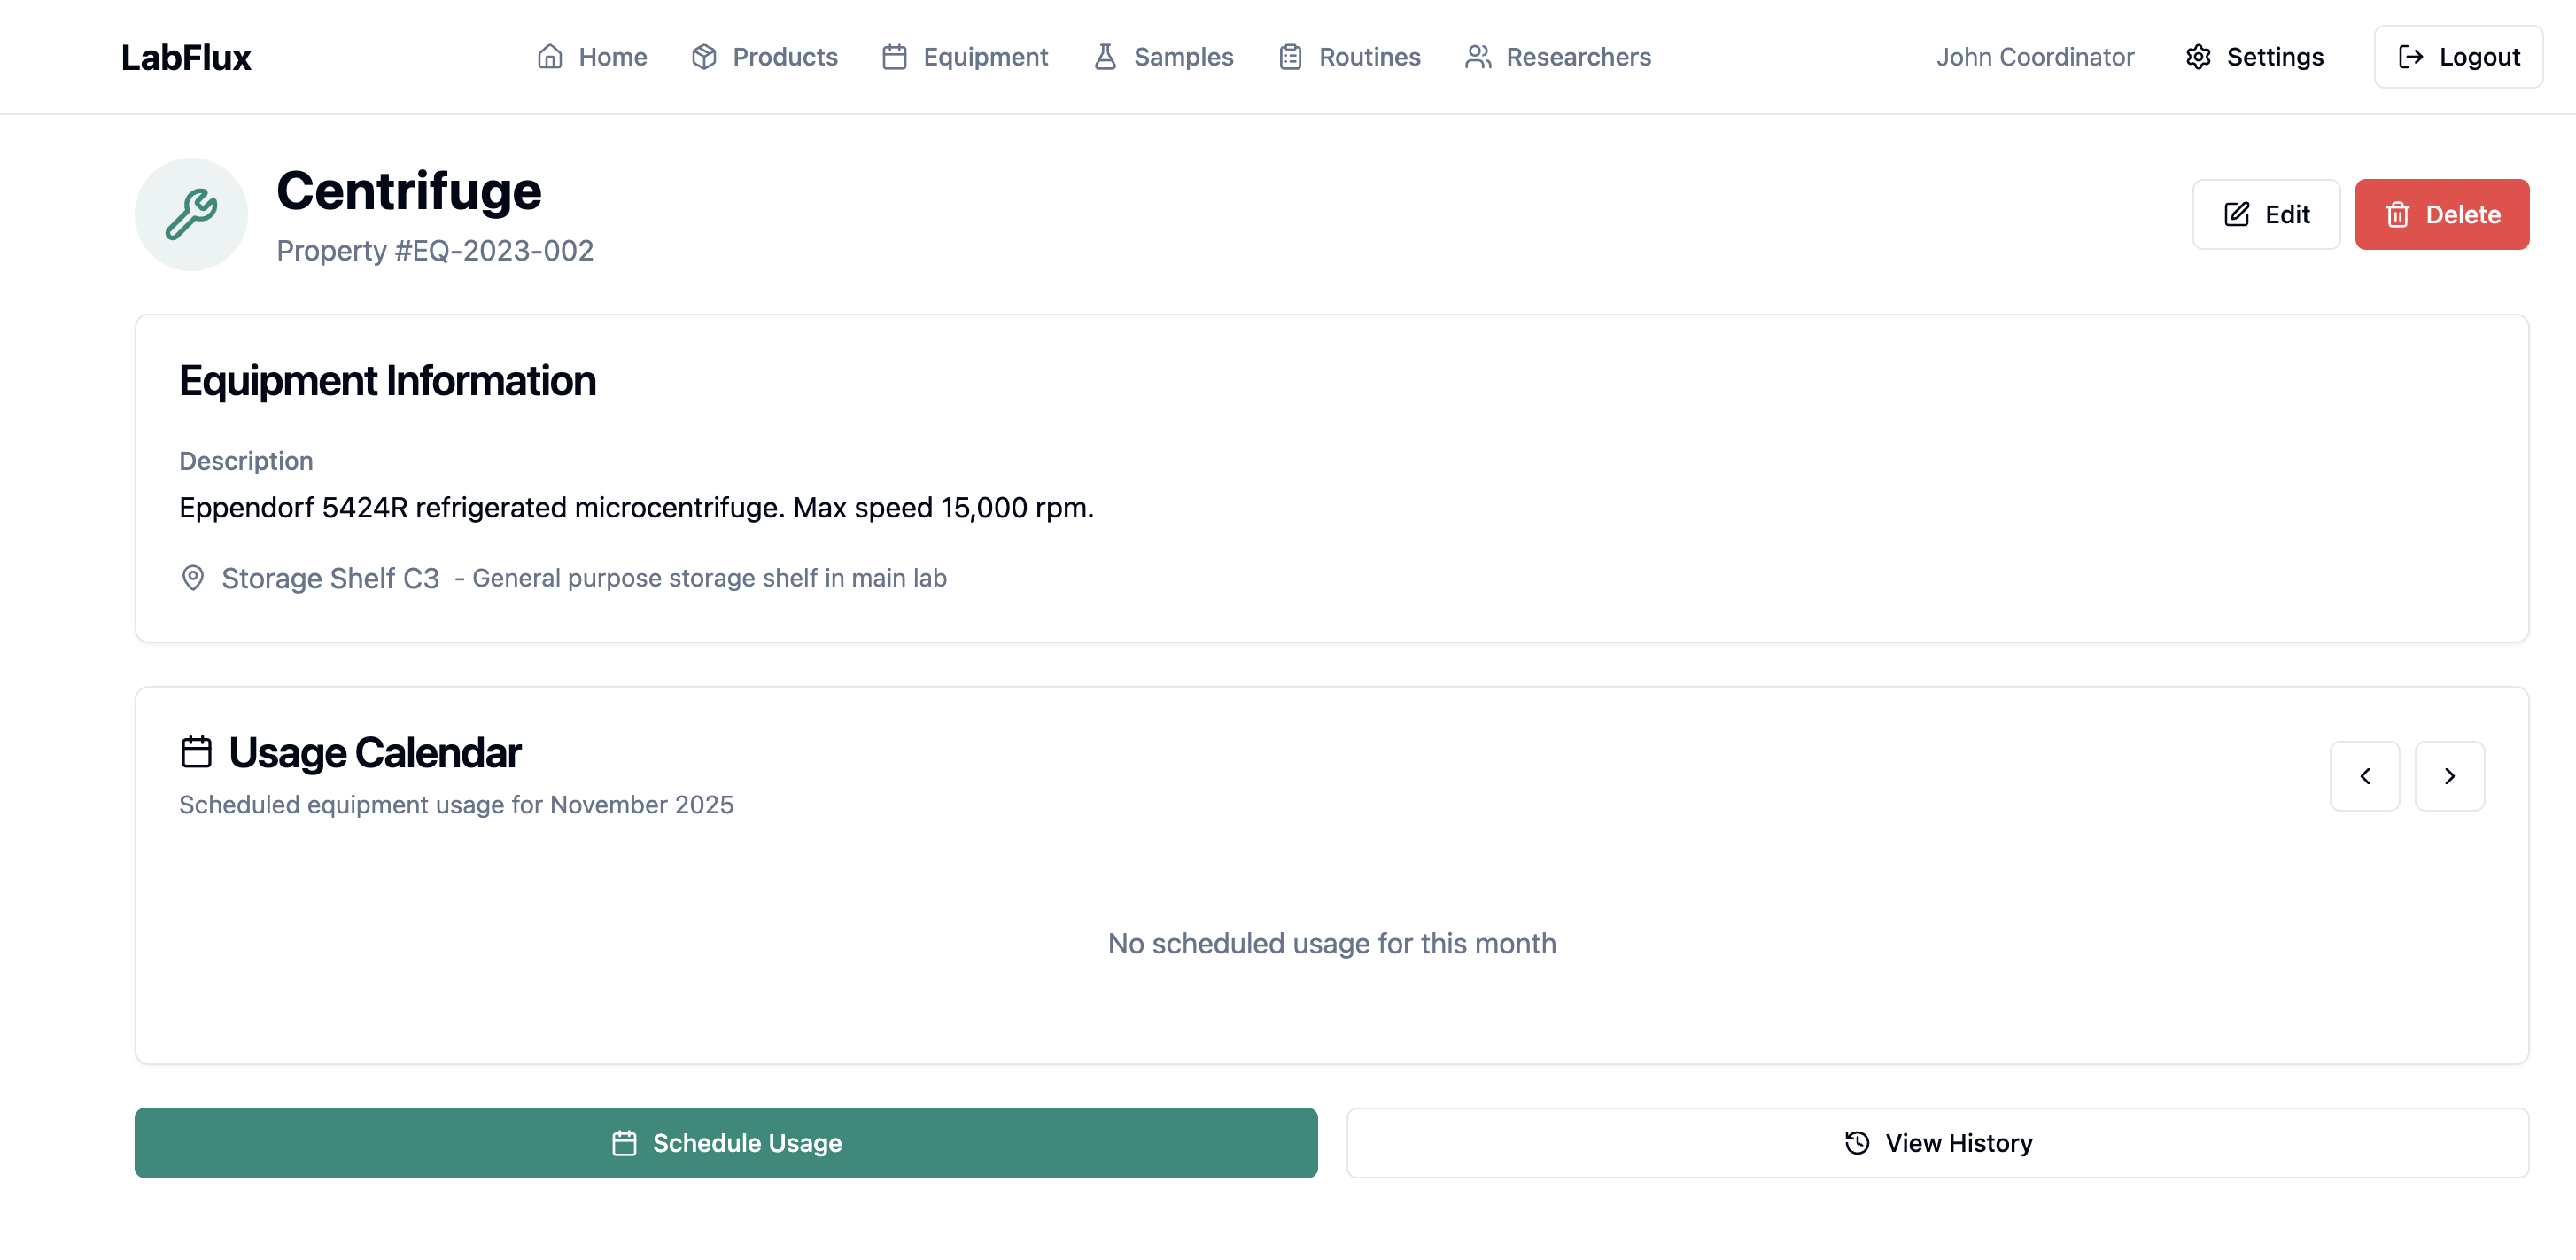Click the Routines clipboard icon
Image resolution: width=2576 pixels, height=1260 pixels.
point(1290,57)
